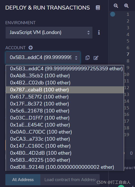Open the JavaScript VM (London) environment dropdown
Viewport: 135px width, 187px height.
click(x=49, y=33)
